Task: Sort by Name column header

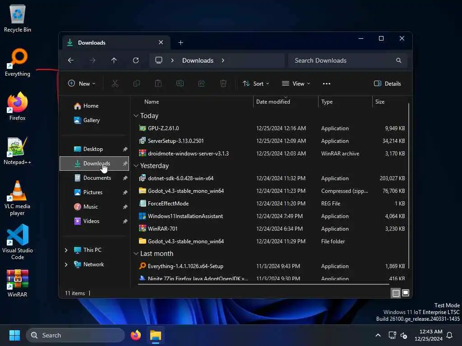Action: (x=152, y=102)
